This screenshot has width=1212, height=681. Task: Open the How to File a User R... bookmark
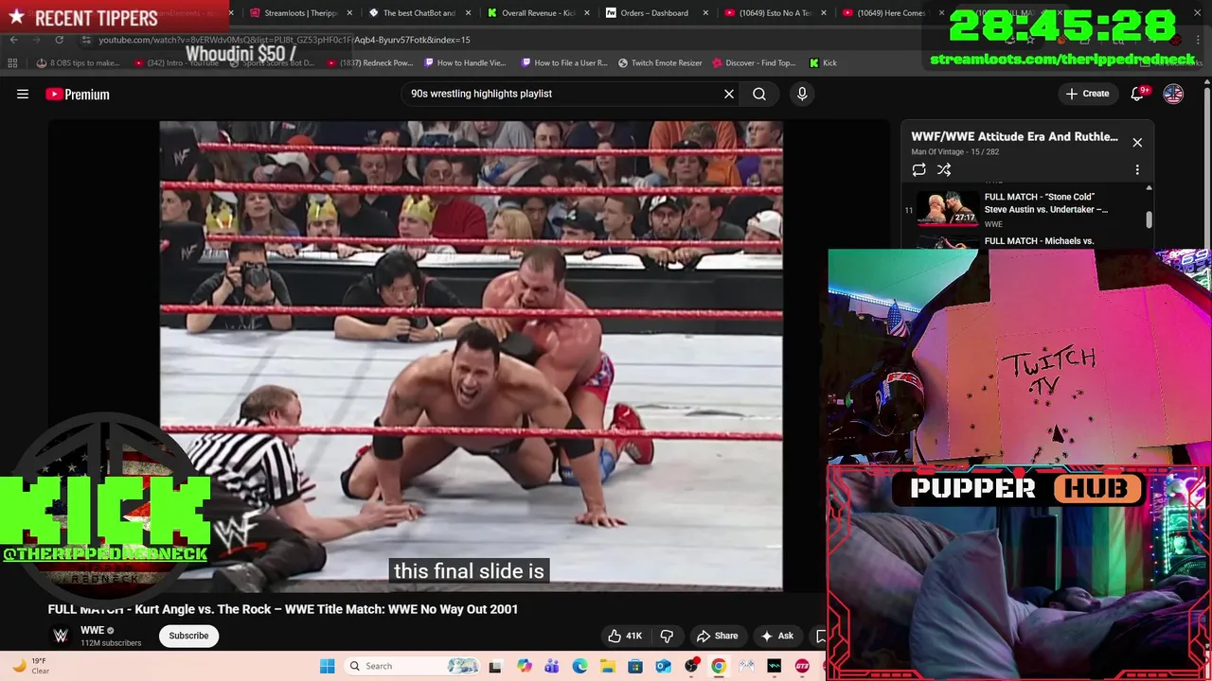click(x=564, y=63)
